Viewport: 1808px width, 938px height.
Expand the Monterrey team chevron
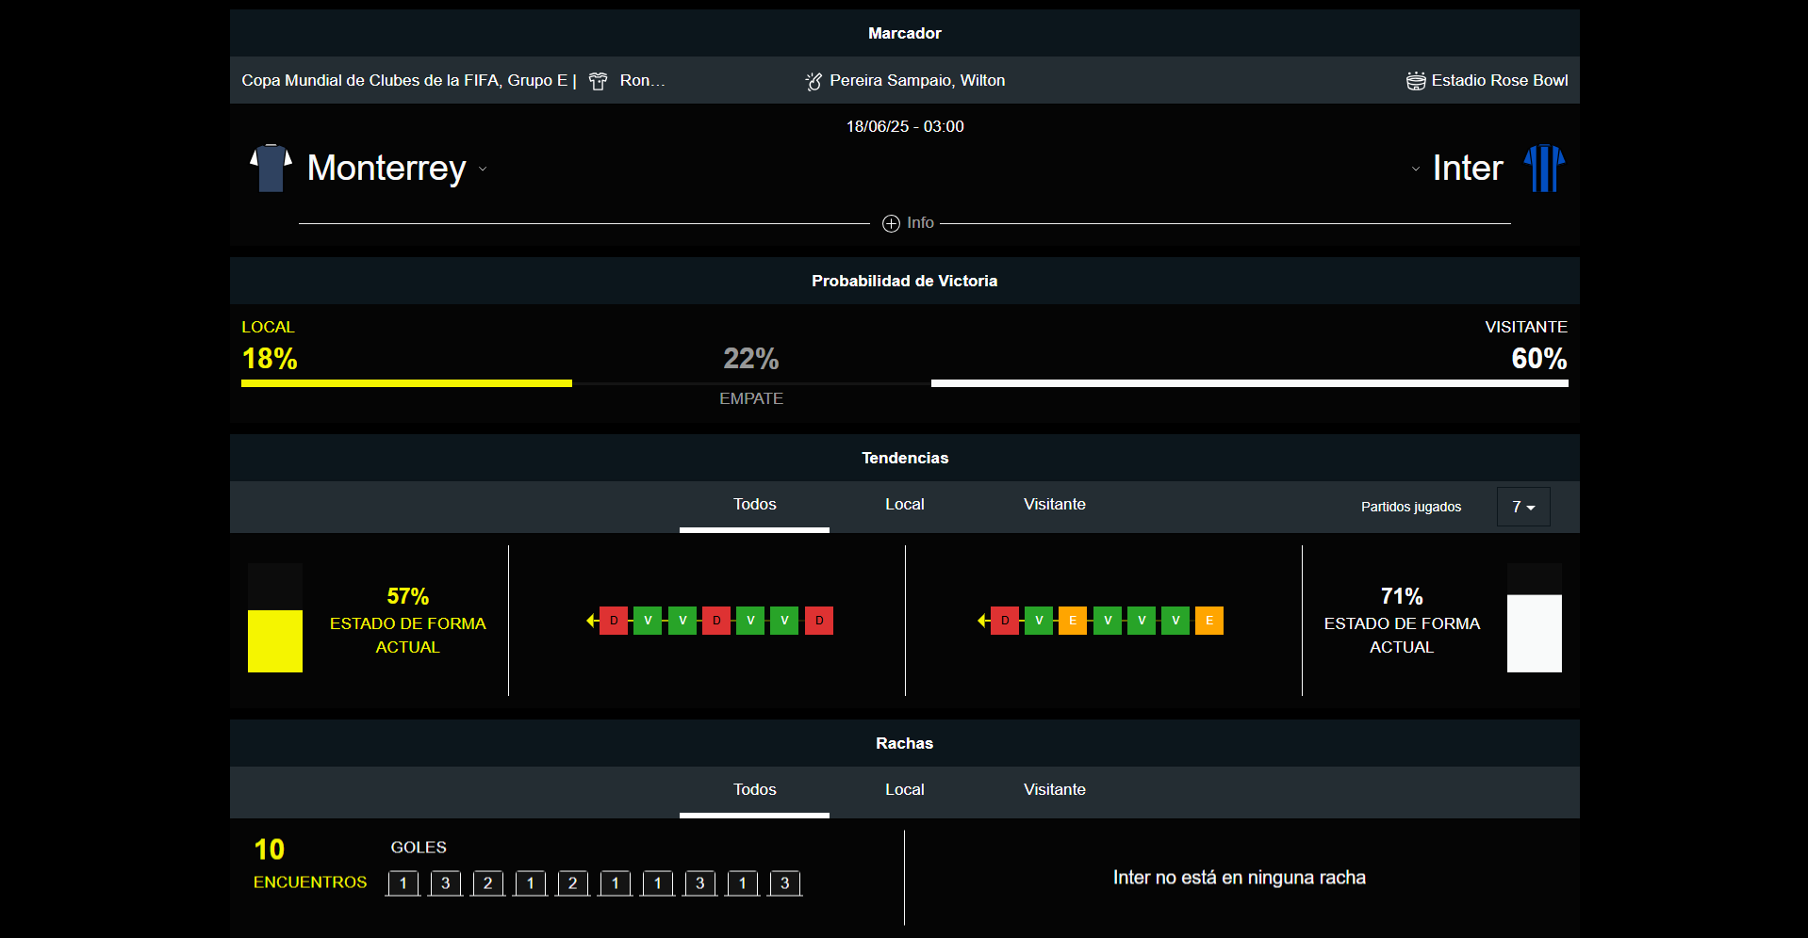point(483,170)
